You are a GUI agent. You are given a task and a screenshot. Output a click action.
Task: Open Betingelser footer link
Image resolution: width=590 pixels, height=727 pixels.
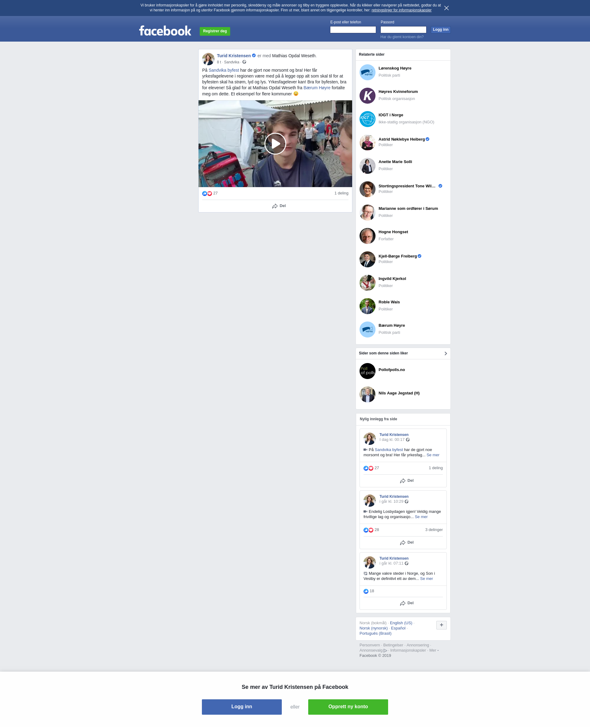(x=393, y=645)
